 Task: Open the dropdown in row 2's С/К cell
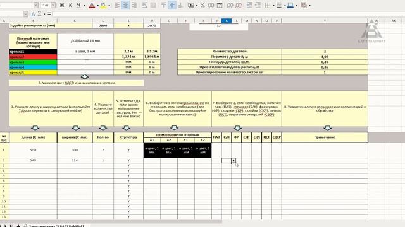pyautogui.click(x=234, y=161)
